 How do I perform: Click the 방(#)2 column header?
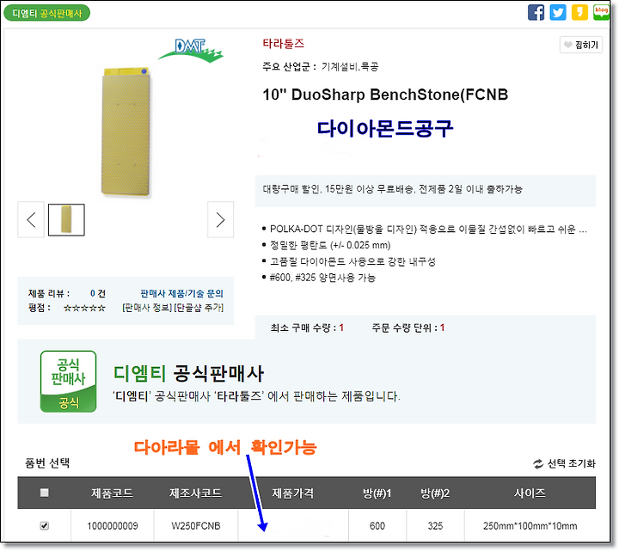point(435,493)
